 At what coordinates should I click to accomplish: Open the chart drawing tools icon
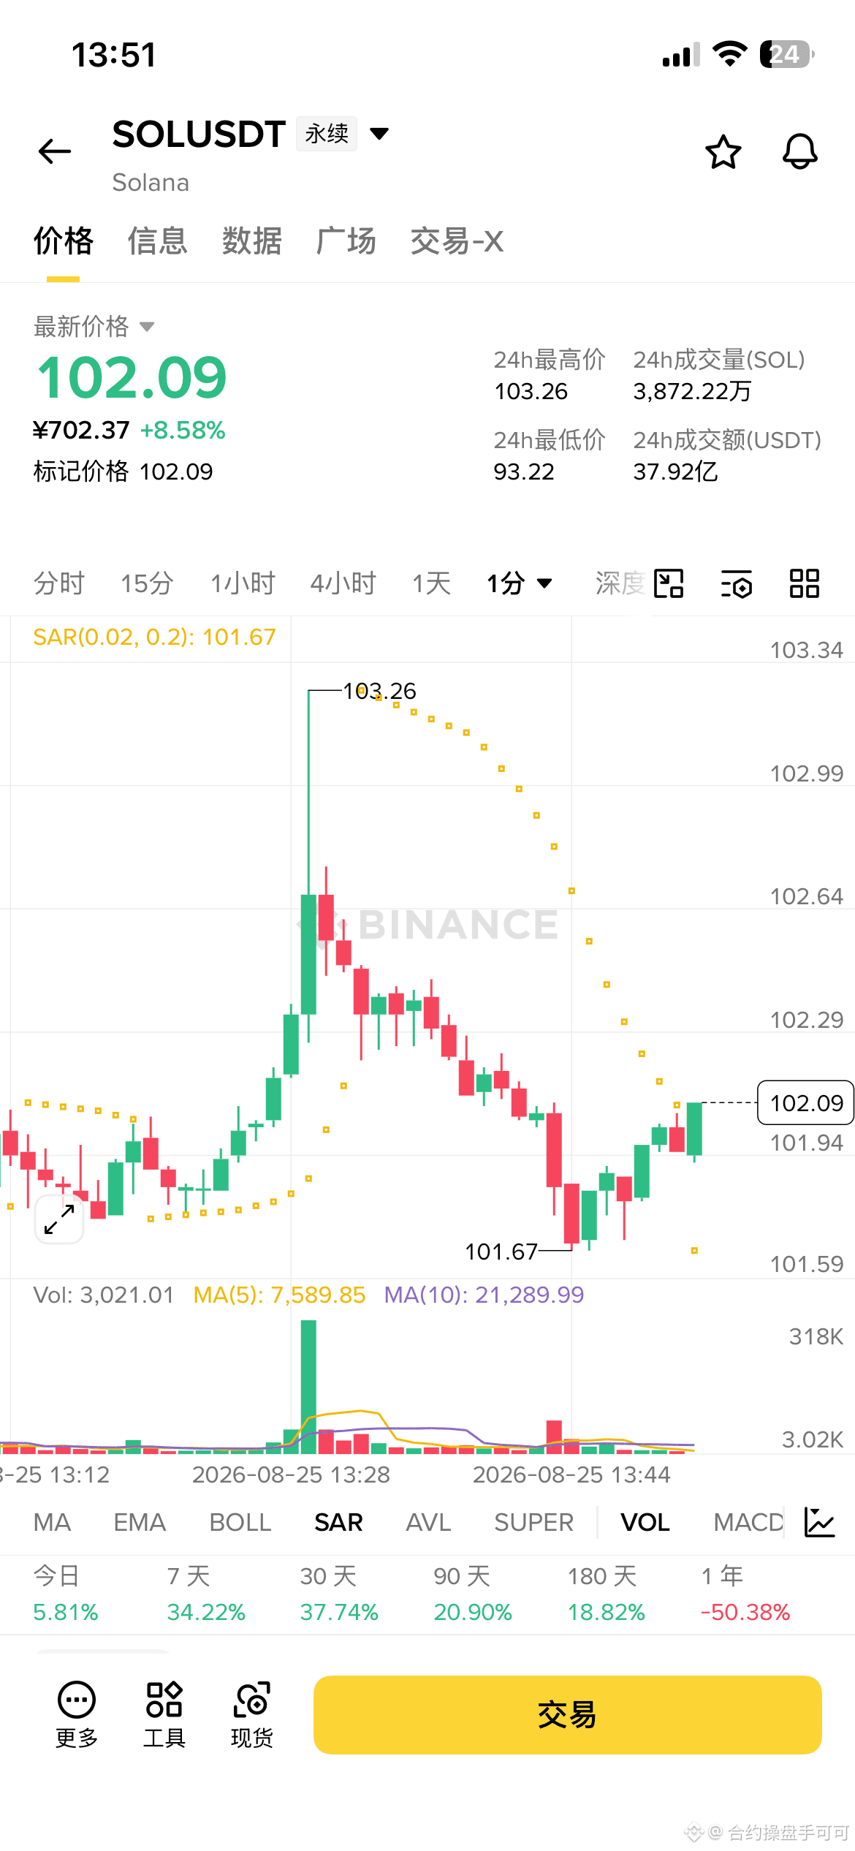pyautogui.click(x=669, y=583)
